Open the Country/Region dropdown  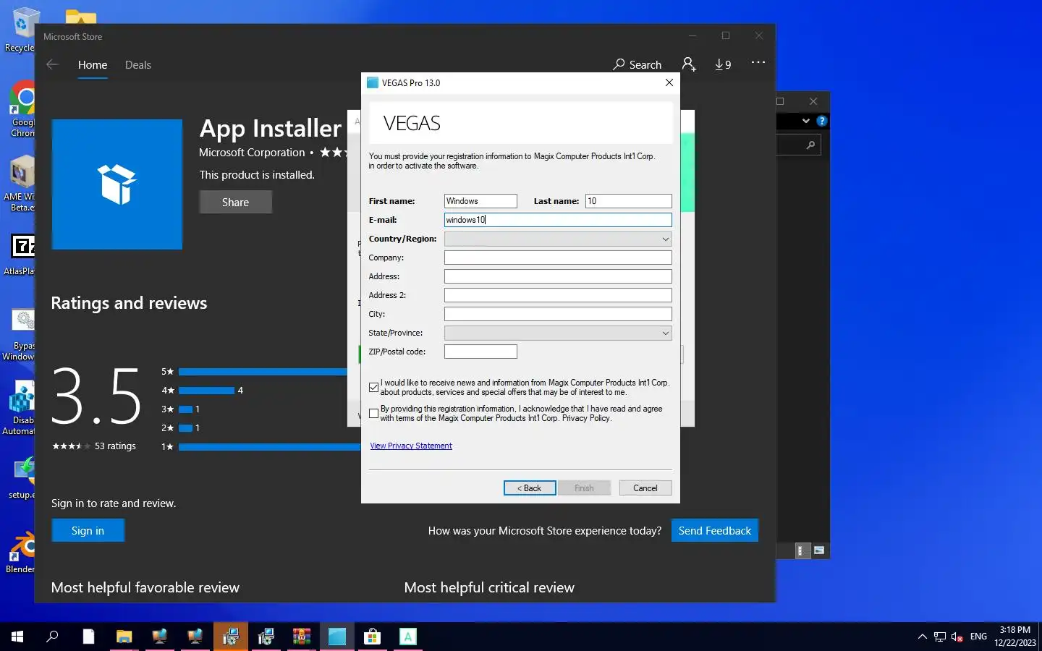pos(558,239)
